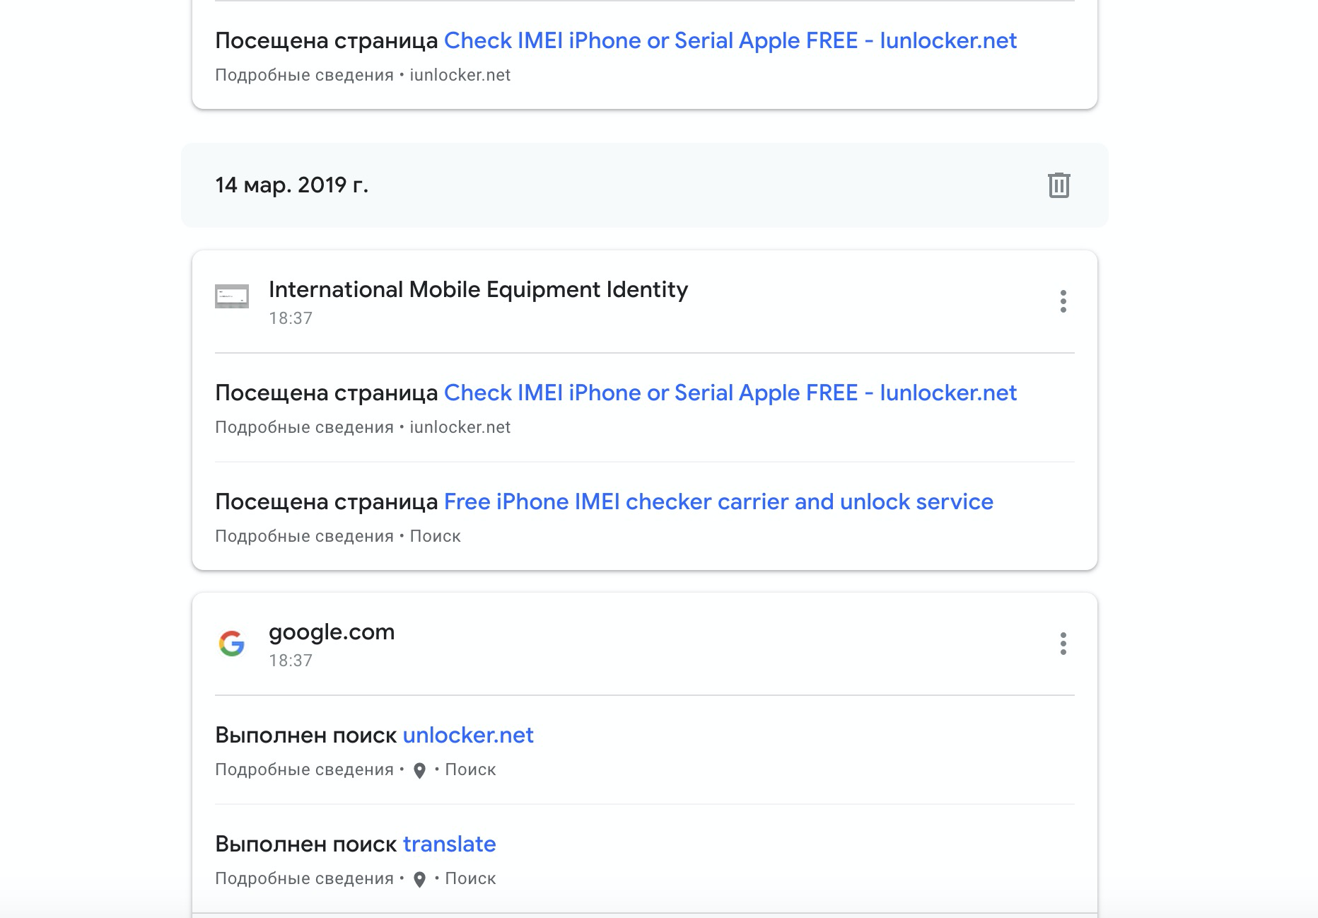Open three-dot menu for International Mobile Equipment Identity
This screenshot has height=918, width=1318.
pos(1063,301)
